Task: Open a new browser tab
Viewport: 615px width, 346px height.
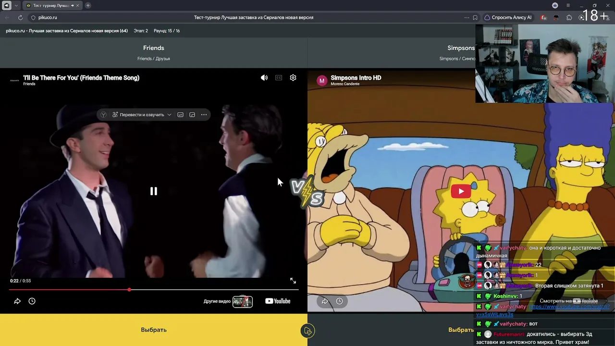Action: [88, 5]
